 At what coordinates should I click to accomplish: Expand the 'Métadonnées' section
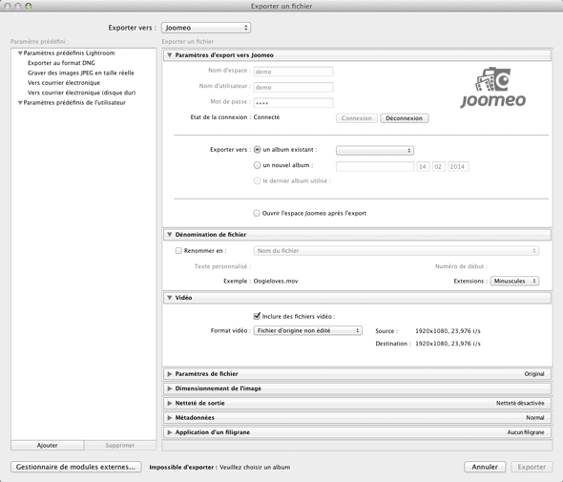coord(170,418)
